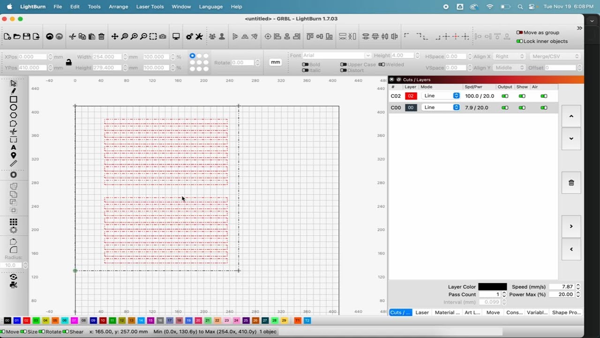Click the right-arrow button in Cuts panel
600x338 pixels.
point(571,226)
